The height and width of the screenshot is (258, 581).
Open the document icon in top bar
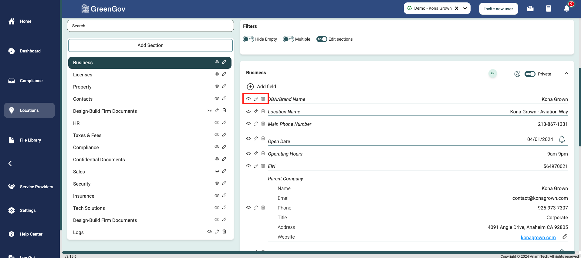(x=548, y=8)
